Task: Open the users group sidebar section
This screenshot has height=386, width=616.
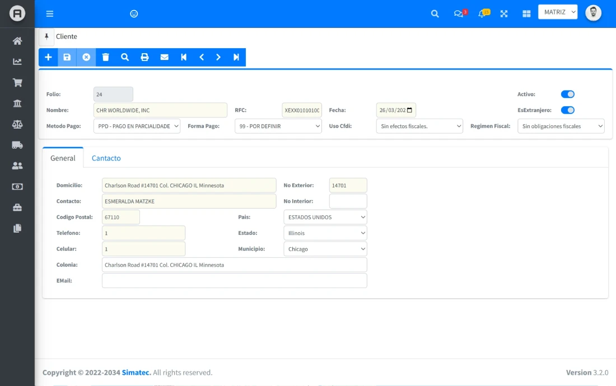Action: [x=17, y=166]
